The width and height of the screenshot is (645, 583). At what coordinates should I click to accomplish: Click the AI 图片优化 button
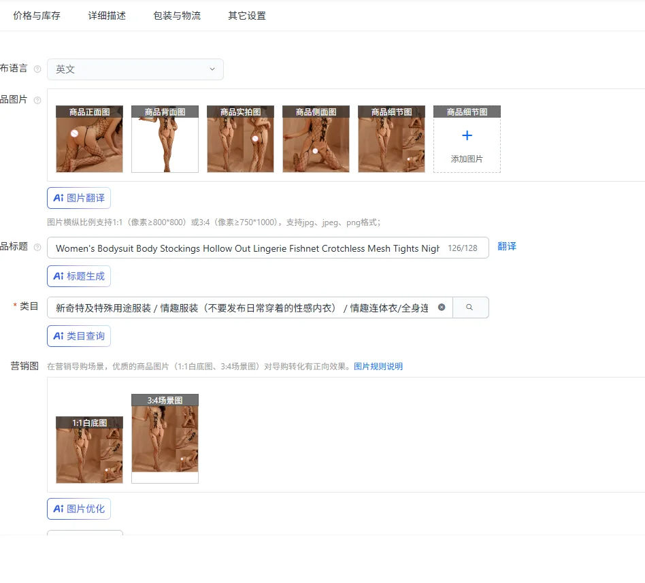click(x=79, y=509)
